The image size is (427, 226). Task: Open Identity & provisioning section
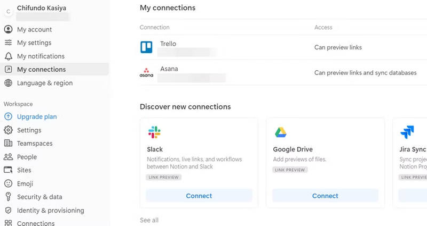[50, 210]
